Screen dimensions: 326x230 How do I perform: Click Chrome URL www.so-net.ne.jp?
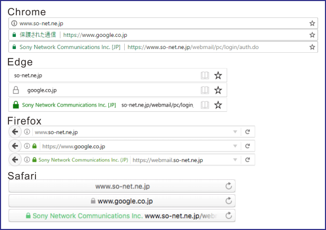click(x=41, y=23)
